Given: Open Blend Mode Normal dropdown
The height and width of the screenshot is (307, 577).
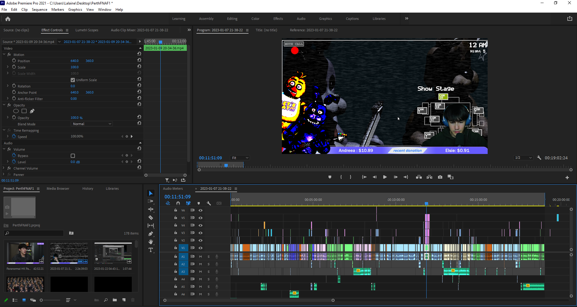Looking at the screenshot, I should tap(92, 124).
